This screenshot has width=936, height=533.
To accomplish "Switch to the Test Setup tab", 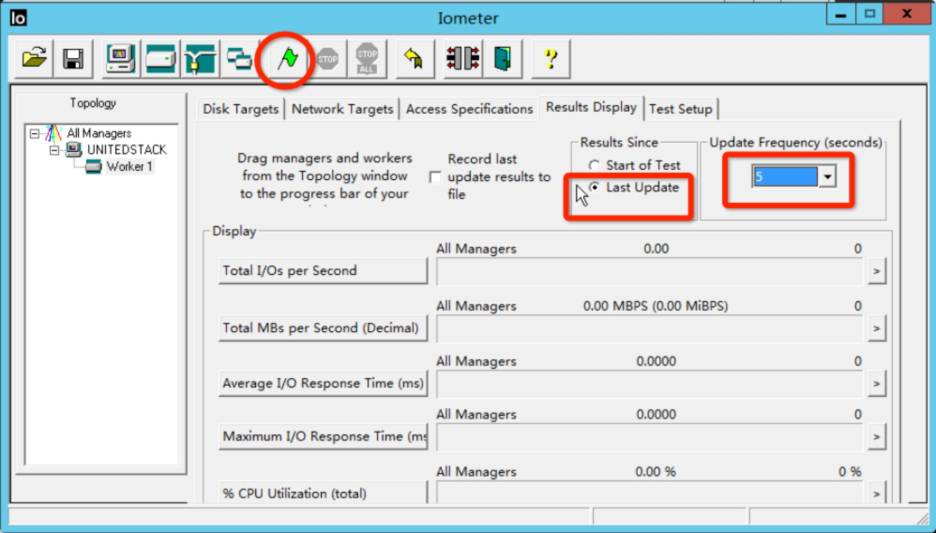I will tap(680, 108).
